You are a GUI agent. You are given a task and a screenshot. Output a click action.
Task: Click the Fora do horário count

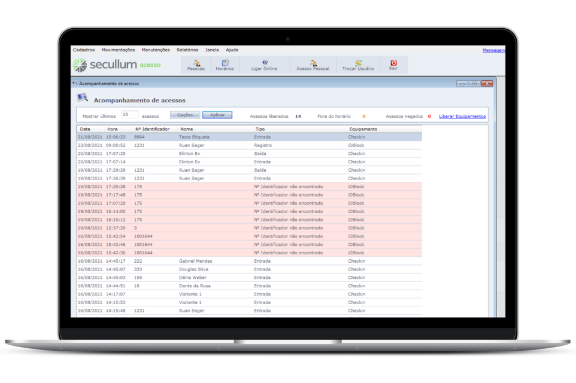(364, 117)
